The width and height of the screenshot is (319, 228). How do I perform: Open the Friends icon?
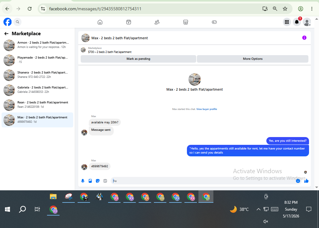(x=157, y=22)
